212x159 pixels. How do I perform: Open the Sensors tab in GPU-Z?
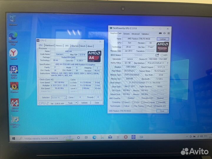click(x=126, y=34)
